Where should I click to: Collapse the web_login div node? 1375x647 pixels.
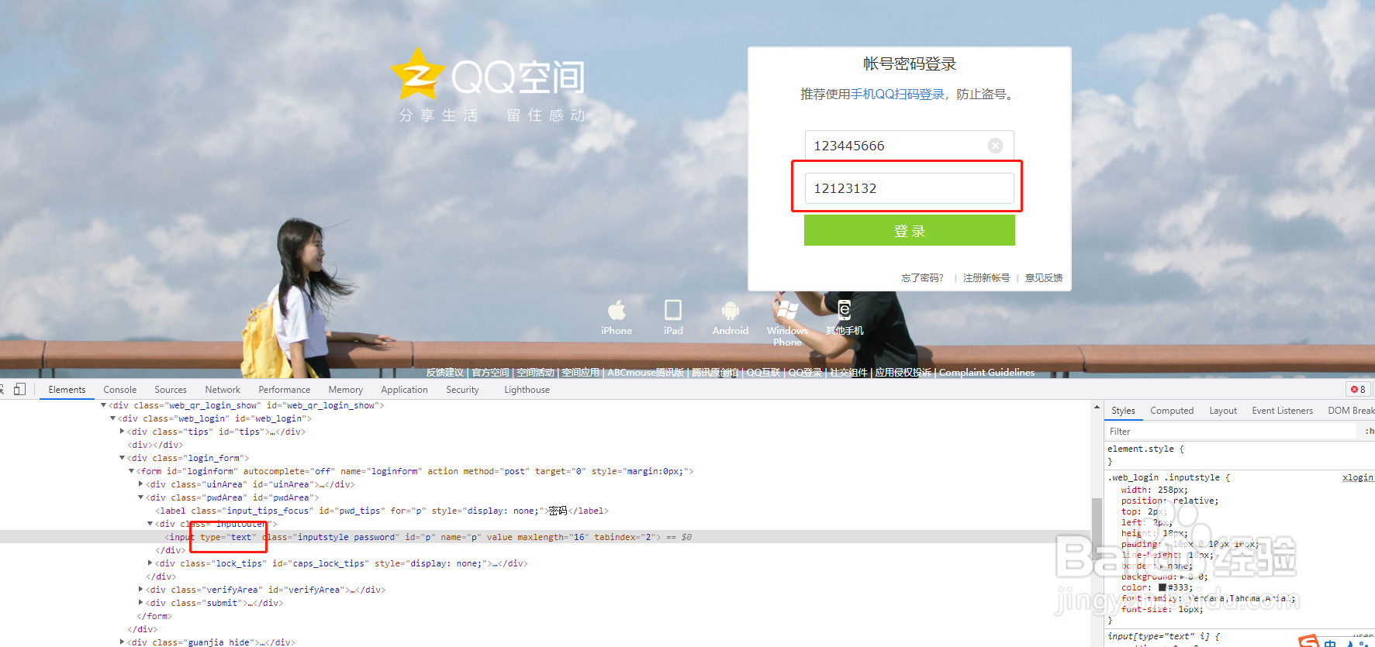112,418
